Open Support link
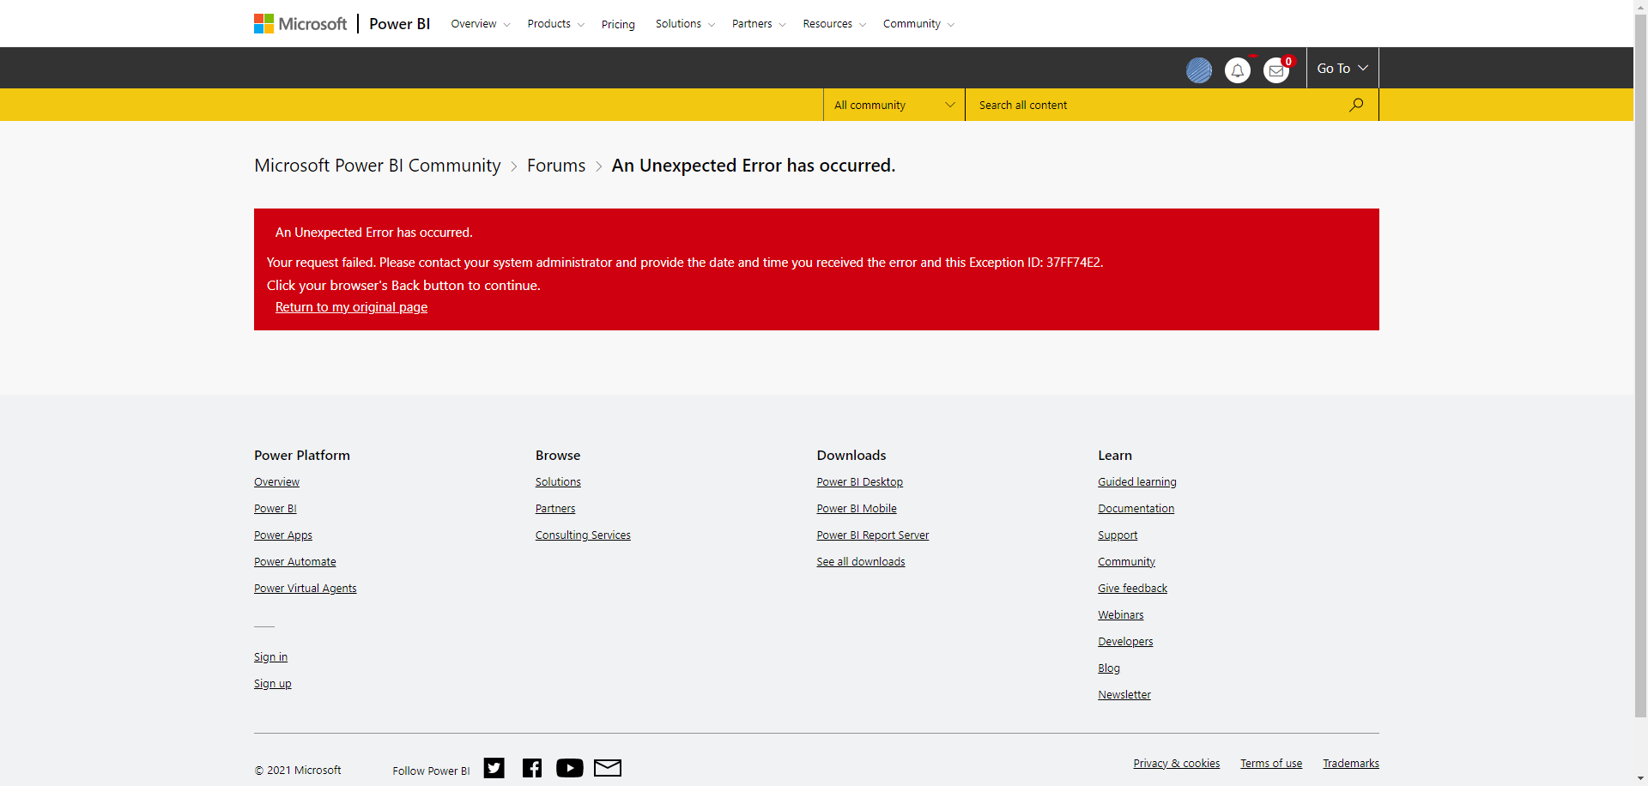Viewport: 1648px width, 786px height. click(1118, 535)
